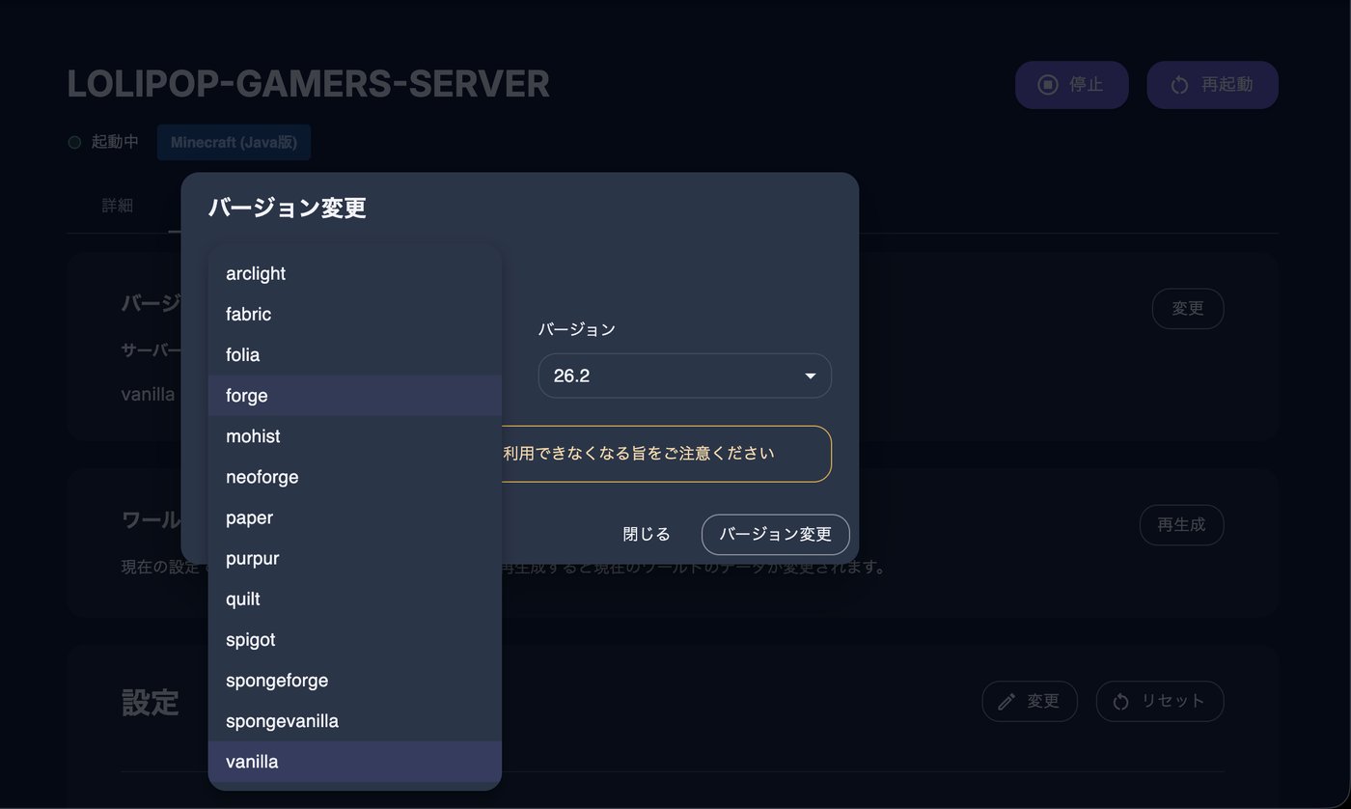Click the 設定 heading
The width and height of the screenshot is (1351, 809).
point(151,702)
